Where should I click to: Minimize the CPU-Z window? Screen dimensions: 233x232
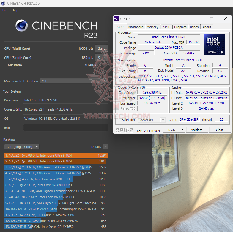tap(198, 19)
